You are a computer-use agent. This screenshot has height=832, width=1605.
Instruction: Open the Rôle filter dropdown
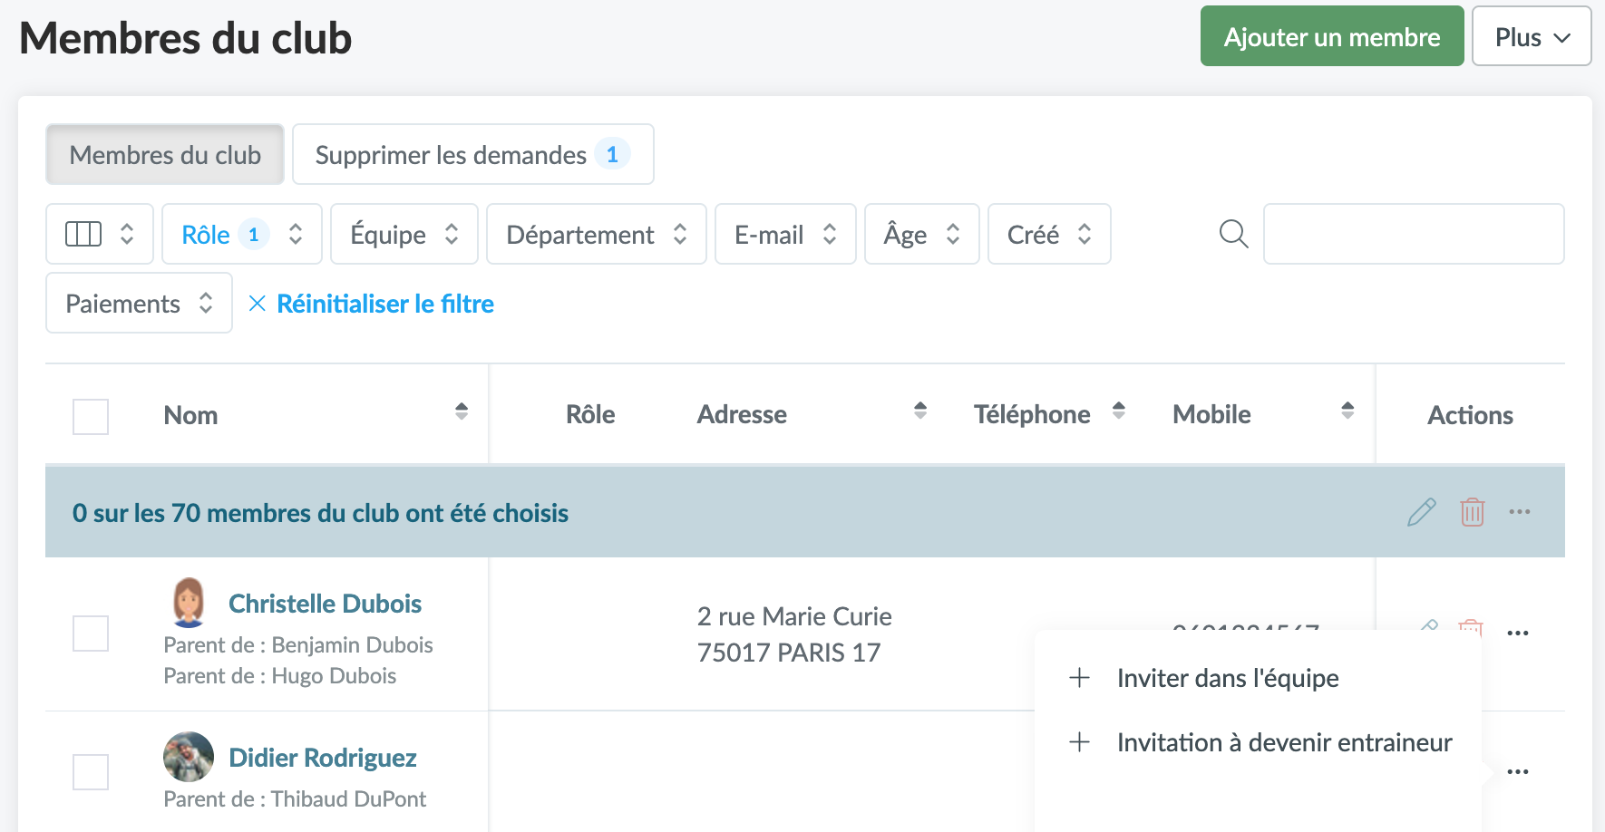point(241,235)
